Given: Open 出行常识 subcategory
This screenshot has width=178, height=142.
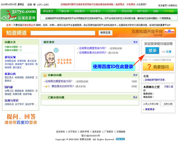Looking at the screenshot, I should [19, 104].
